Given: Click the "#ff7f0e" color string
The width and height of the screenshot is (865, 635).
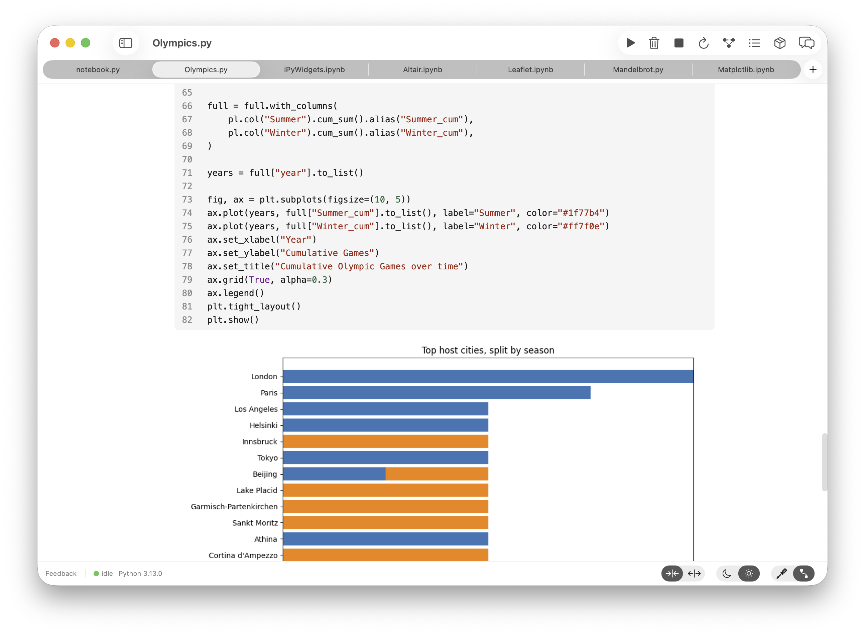Looking at the screenshot, I should pyautogui.click(x=581, y=226).
